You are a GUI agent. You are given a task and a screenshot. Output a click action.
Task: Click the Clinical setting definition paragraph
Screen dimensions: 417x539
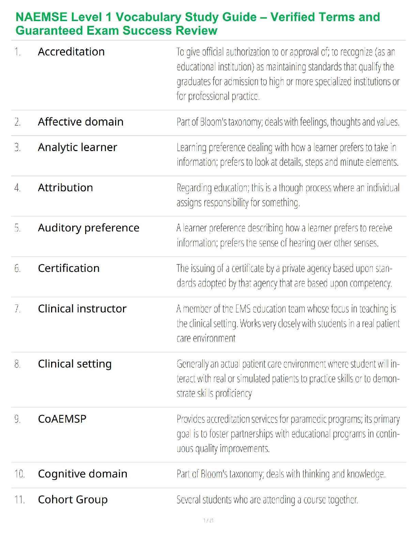coord(288,379)
